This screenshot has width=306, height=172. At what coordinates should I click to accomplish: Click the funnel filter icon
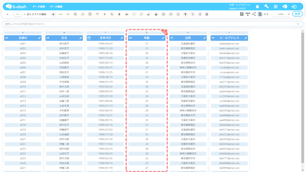click(x=185, y=14)
